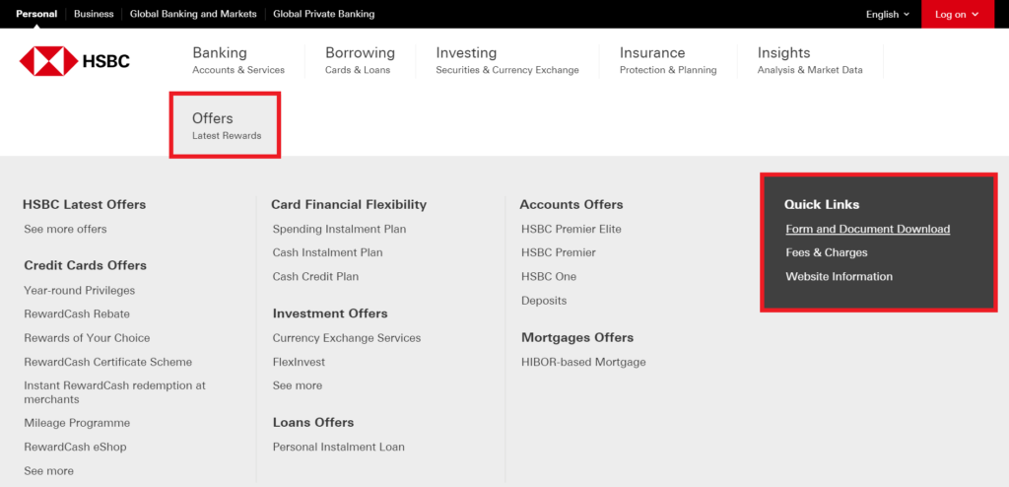The height and width of the screenshot is (487, 1009).
Task: Open the Borrowing menu
Action: point(360,60)
